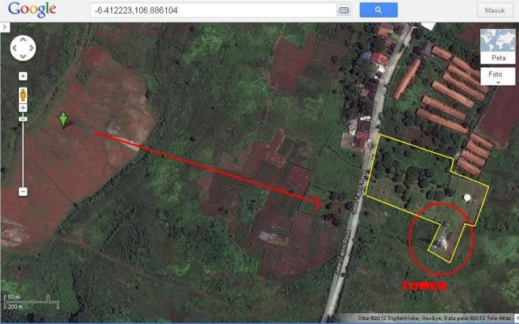Pan the map right with the compass arrow
The height and width of the screenshot is (324, 519).
[x=31, y=48]
